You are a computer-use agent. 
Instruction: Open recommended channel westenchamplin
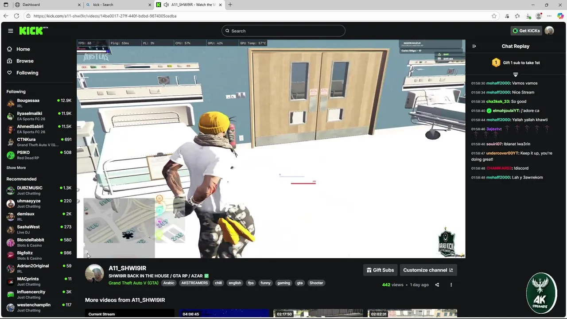click(39, 307)
